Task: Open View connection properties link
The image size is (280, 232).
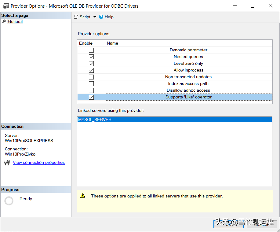Action: point(38,162)
